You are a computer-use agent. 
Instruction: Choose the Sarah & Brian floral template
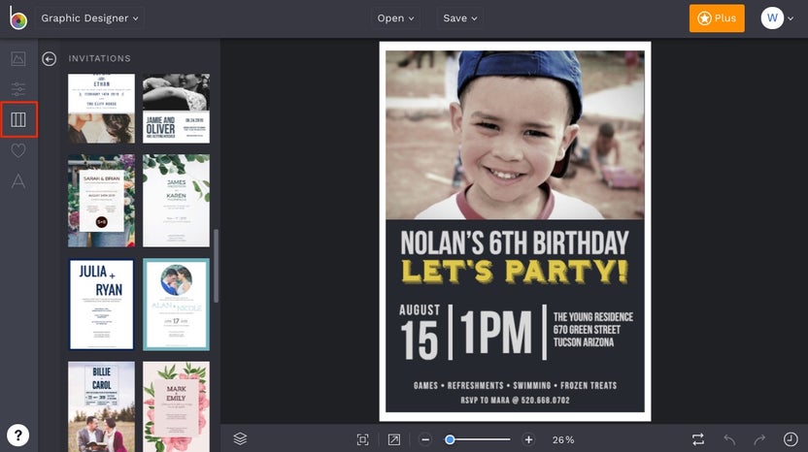coord(102,201)
